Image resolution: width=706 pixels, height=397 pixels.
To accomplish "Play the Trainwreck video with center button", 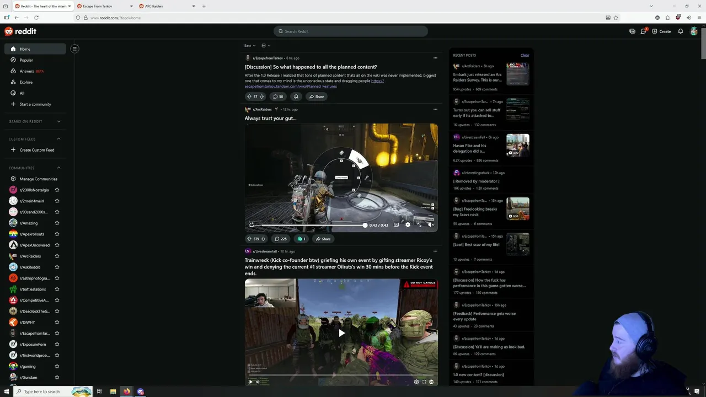I will (x=341, y=332).
